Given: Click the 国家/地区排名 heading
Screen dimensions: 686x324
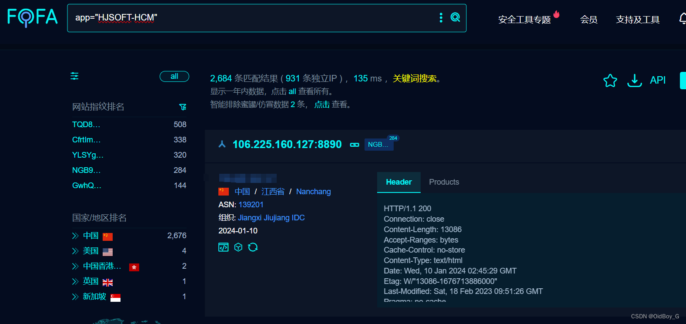Looking at the screenshot, I should pos(99,218).
